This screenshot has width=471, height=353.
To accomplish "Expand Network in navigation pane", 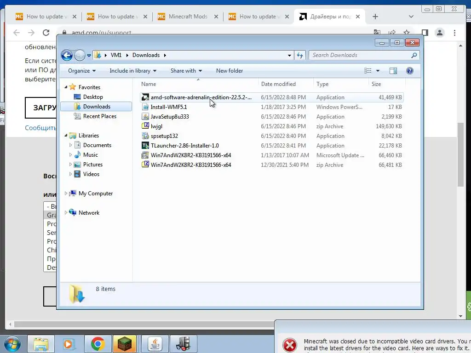I will [x=66, y=213].
